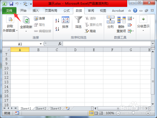Switch to the Sheet2 tab

41,109
